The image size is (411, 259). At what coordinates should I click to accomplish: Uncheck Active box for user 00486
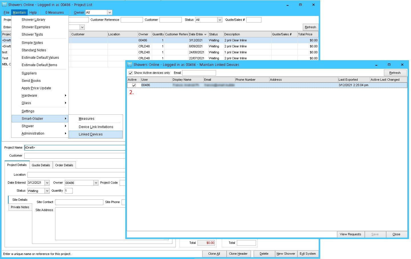click(134, 85)
